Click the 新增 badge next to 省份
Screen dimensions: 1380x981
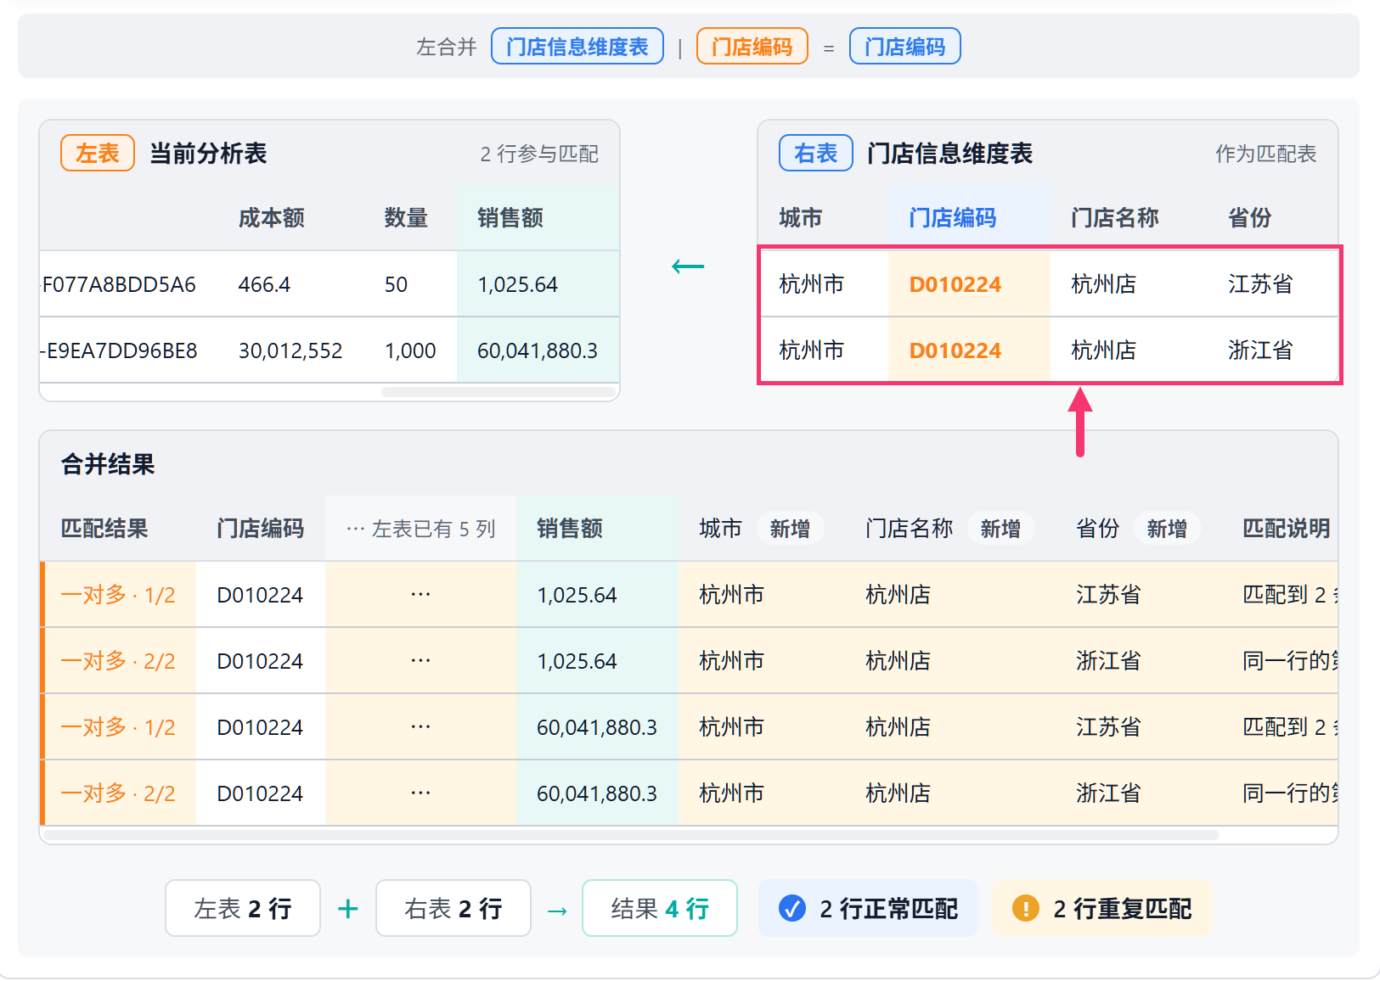1168,529
